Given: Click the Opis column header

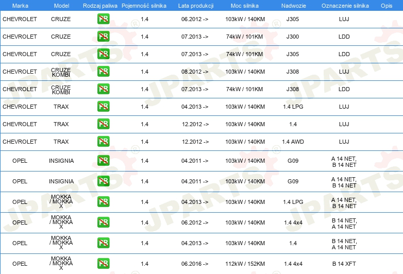Looking at the screenshot, I should (x=386, y=5).
